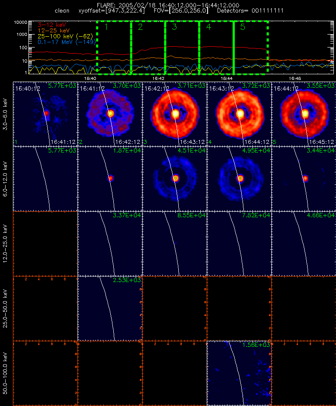The image size is (336, 406).
Task: Click the '3.0-6.0 keV' row label
Action: click(5, 114)
